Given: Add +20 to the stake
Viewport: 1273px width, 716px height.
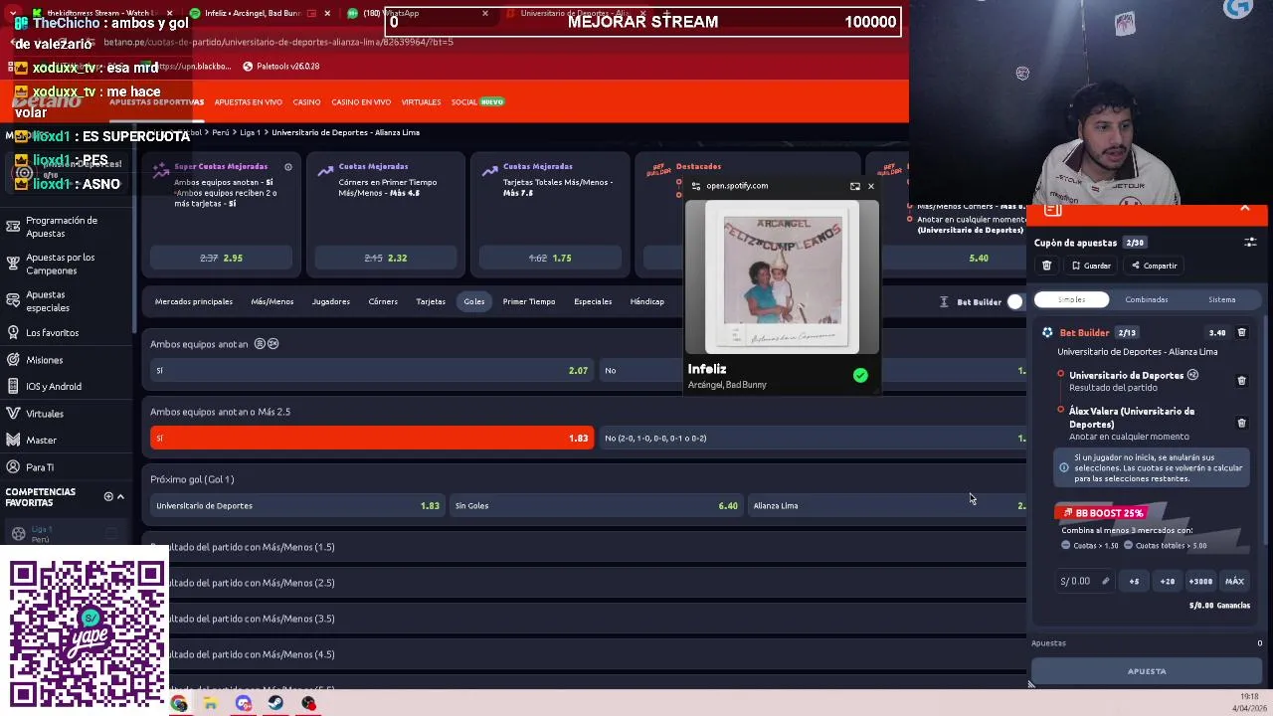Looking at the screenshot, I should [x=1168, y=581].
